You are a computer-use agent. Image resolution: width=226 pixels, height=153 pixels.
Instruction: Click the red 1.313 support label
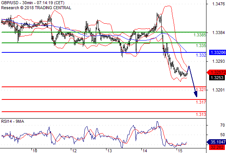point(201,114)
